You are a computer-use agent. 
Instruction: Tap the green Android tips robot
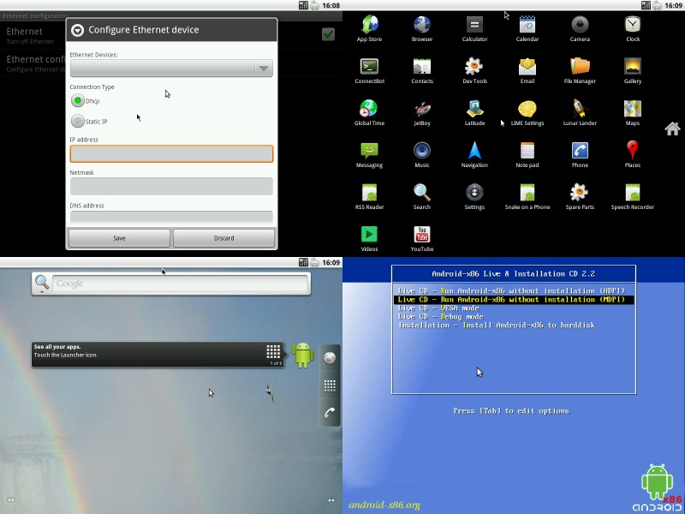(x=303, y=355)
